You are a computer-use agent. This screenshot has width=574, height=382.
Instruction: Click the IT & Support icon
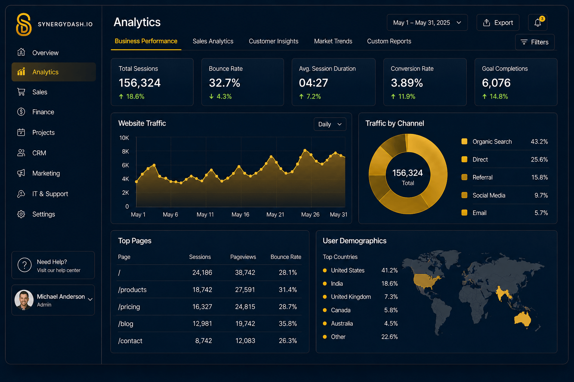tap(21, 194)
